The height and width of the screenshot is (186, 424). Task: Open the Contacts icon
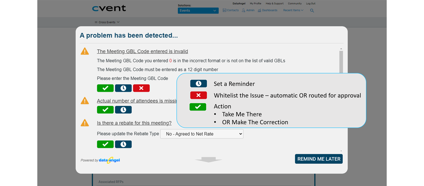point(231,10)
